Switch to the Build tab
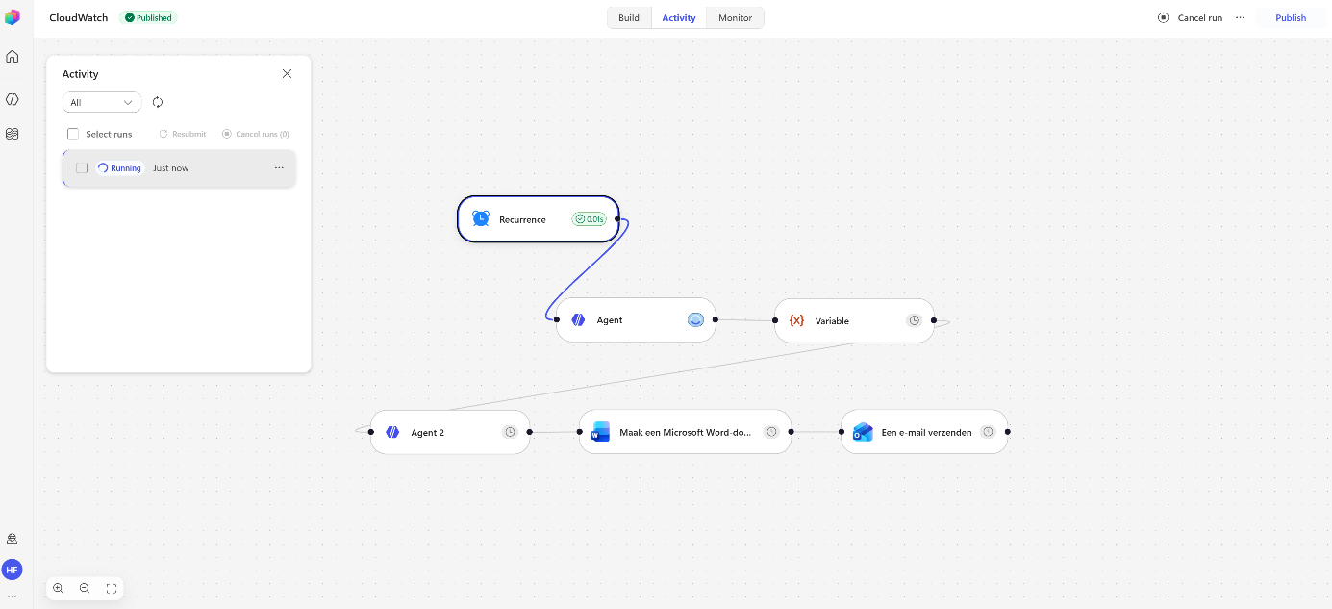 click(629, 17)
